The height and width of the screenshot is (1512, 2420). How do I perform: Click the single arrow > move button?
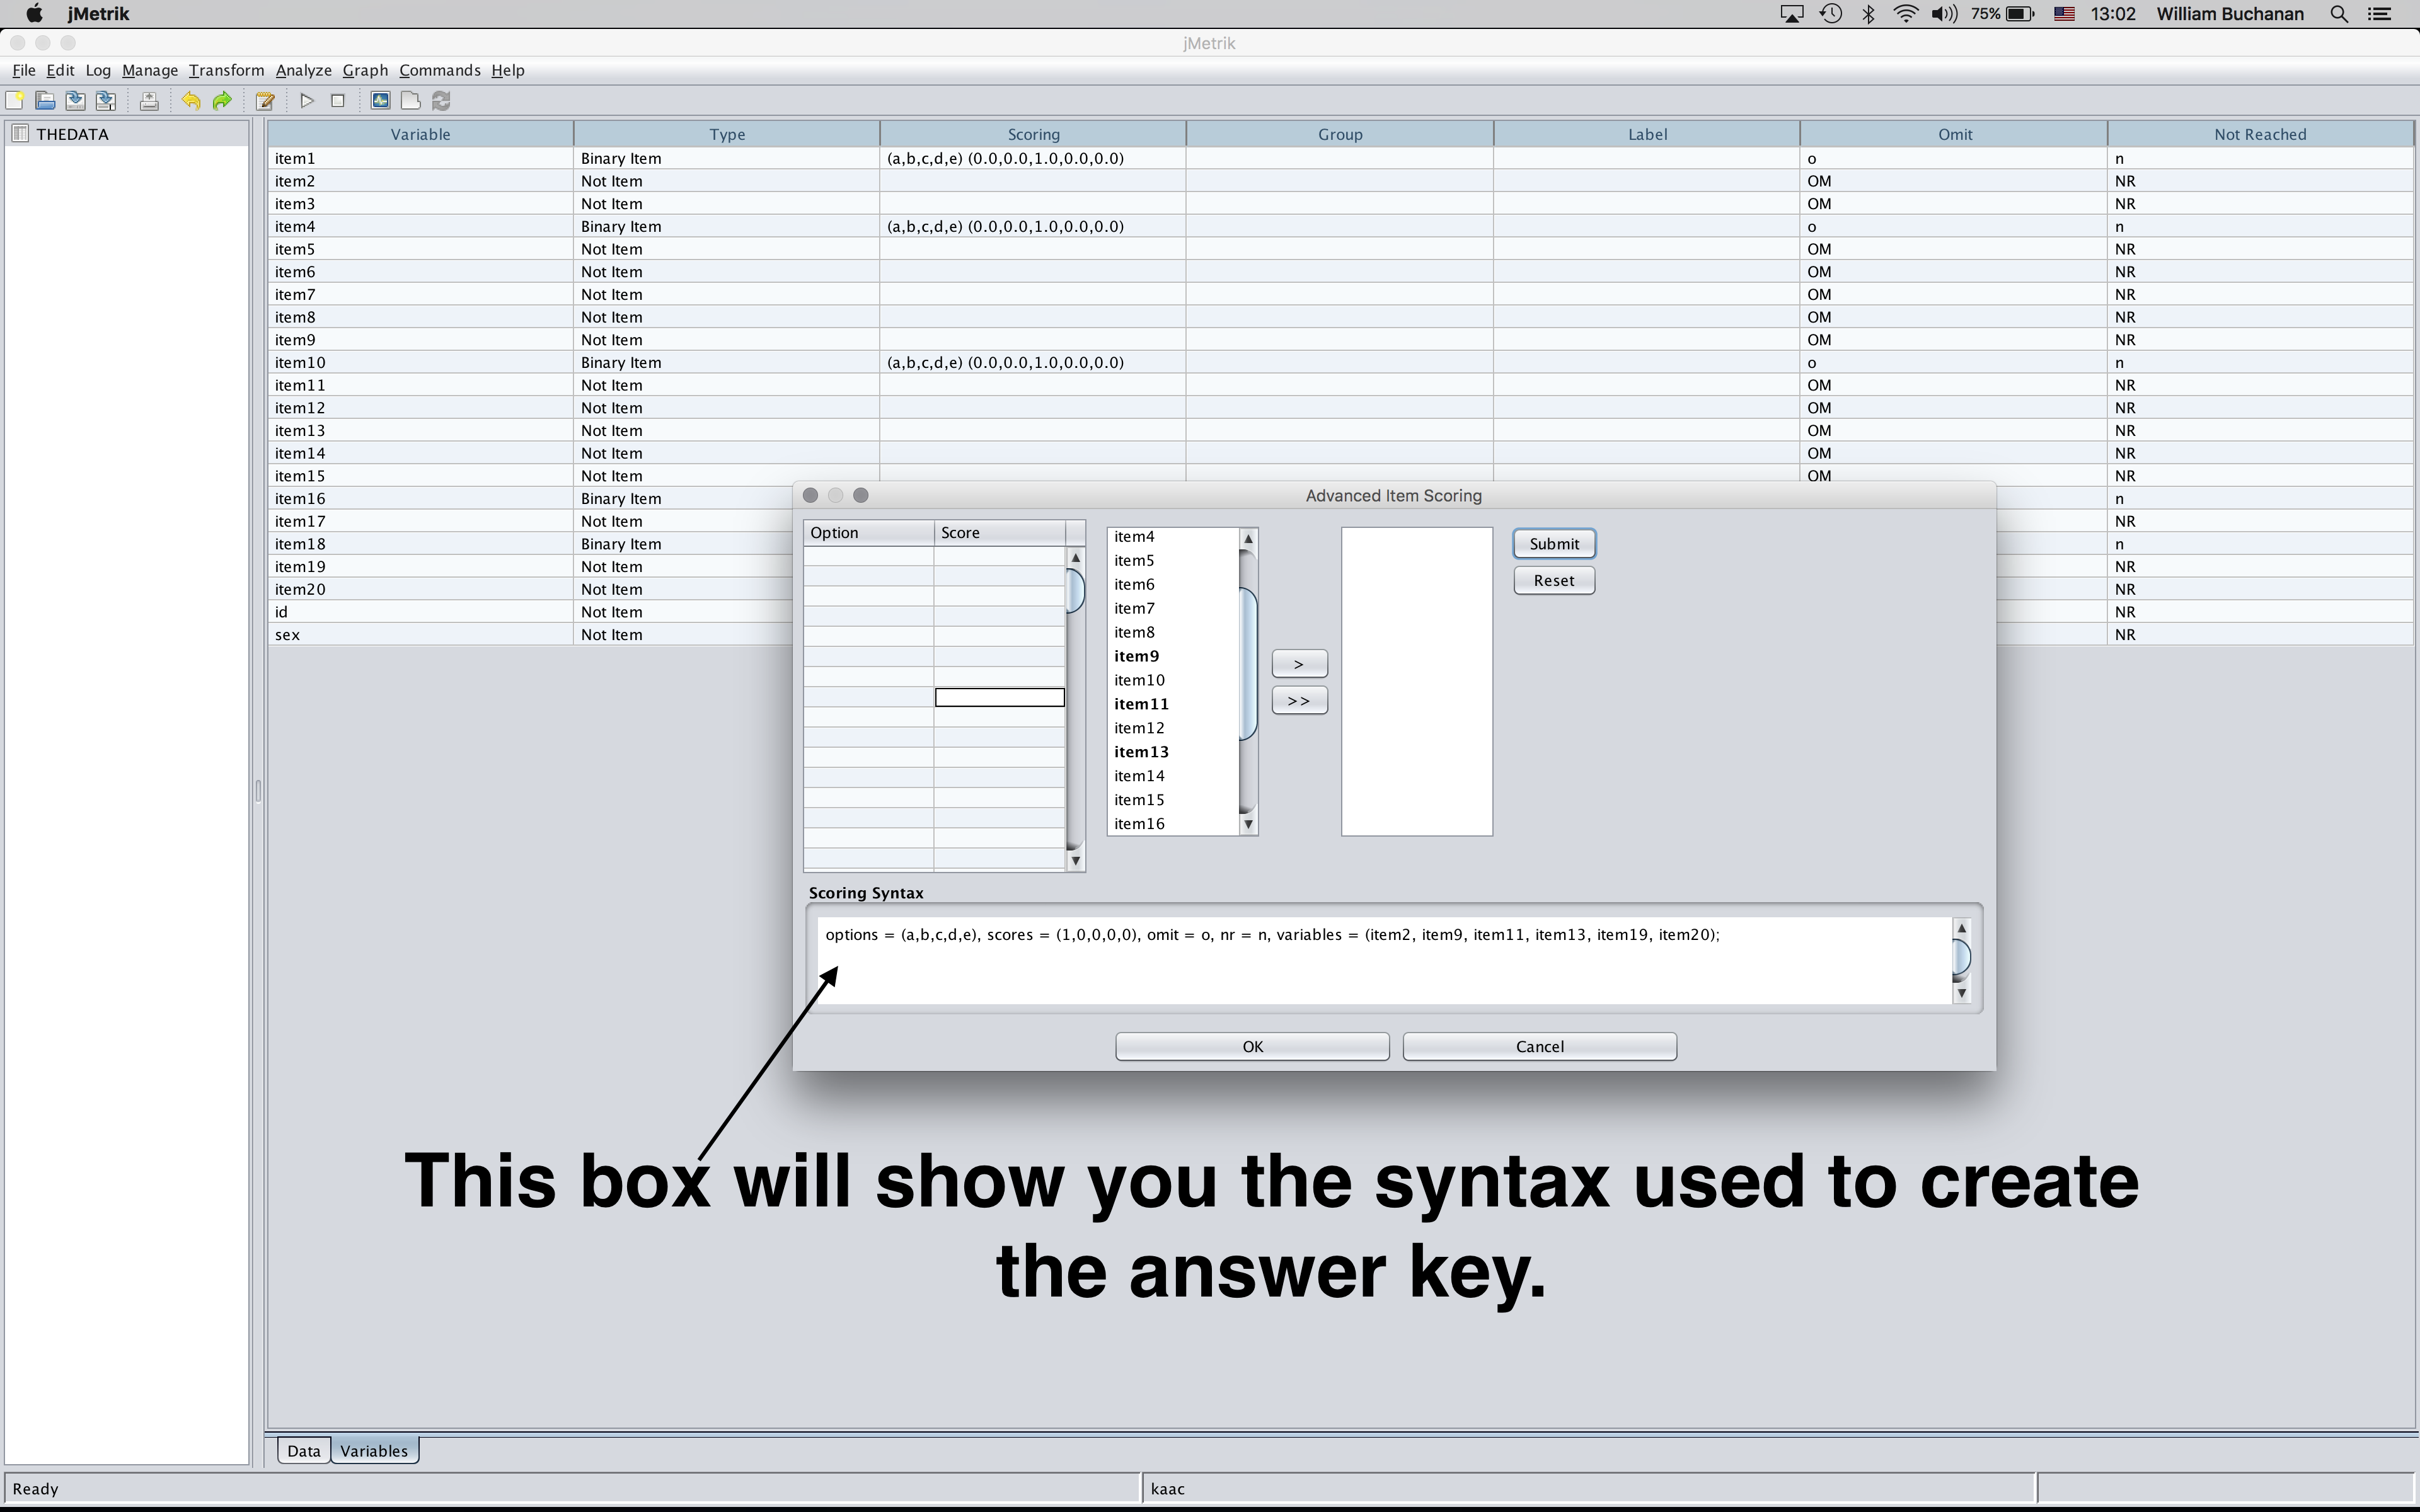[1299, 664]
